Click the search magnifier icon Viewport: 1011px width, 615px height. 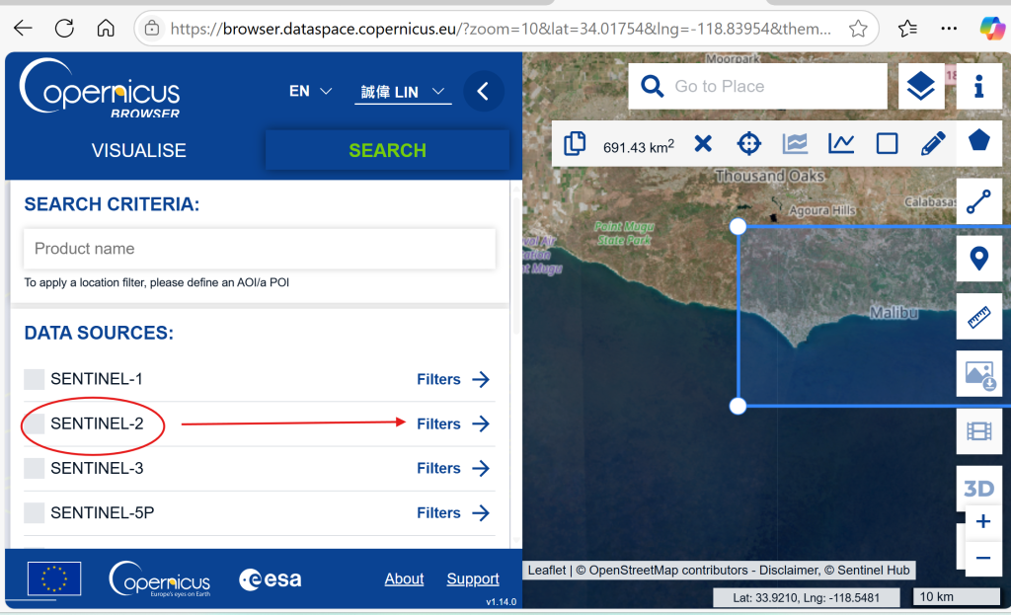click(652, 86)
